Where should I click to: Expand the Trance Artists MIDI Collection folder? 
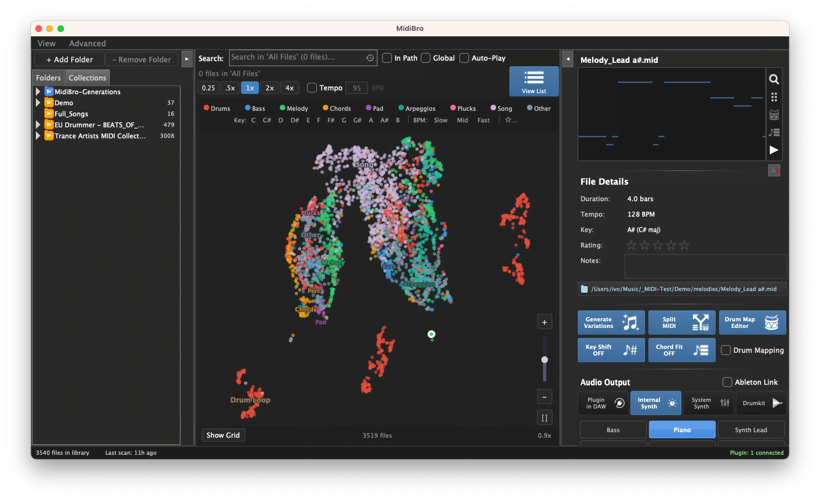tap(38, 136)
